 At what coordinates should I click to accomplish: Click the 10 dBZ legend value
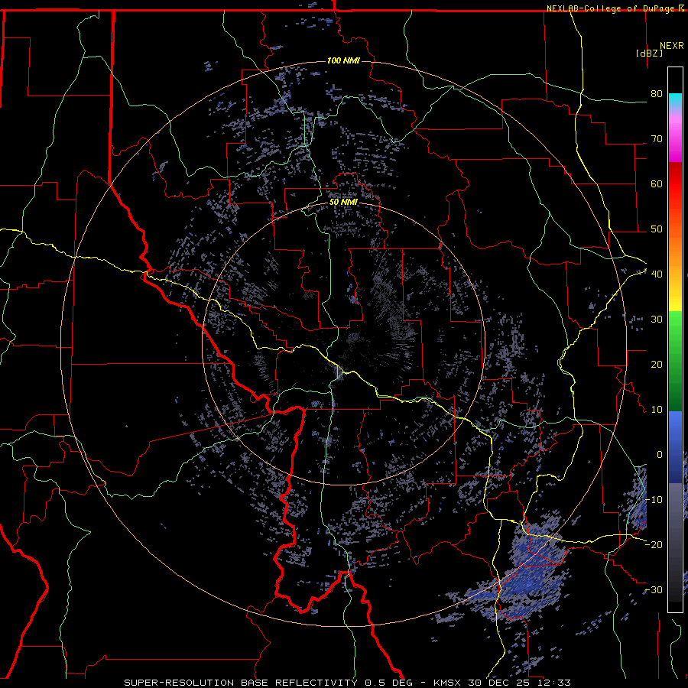pyautogui.click(x=657, y=410)
